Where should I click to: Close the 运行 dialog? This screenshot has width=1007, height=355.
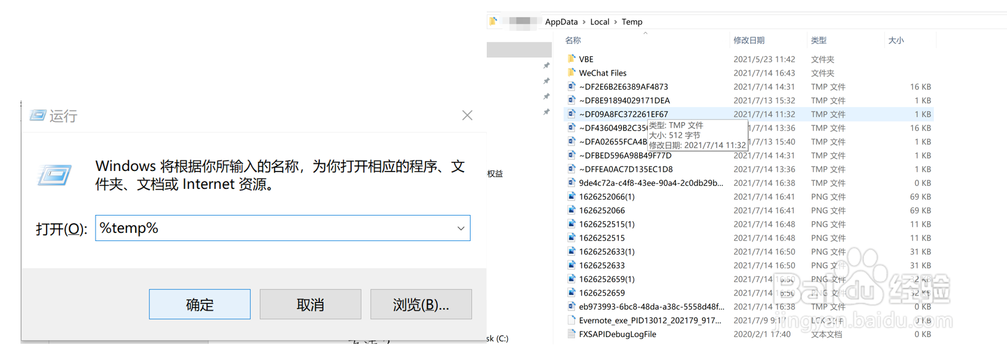click(468, 115)
